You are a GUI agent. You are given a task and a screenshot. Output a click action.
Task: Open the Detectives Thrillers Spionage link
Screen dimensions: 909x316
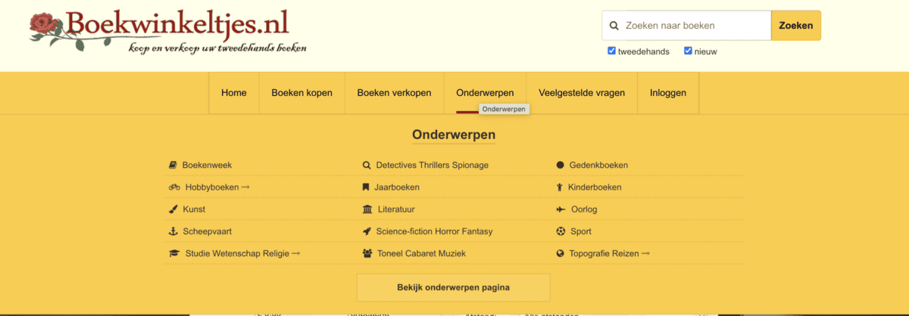click(x=432, y=165)
